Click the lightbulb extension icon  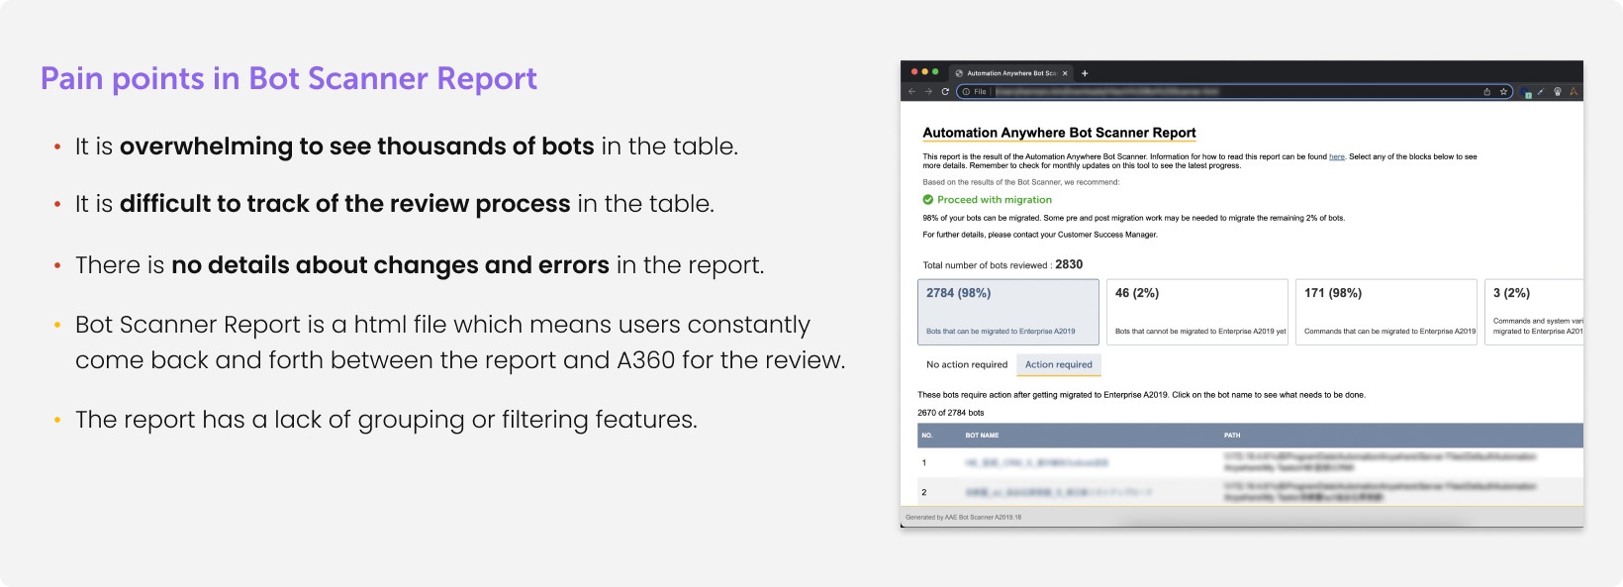pyautogui.click(x=1558, y=92)
